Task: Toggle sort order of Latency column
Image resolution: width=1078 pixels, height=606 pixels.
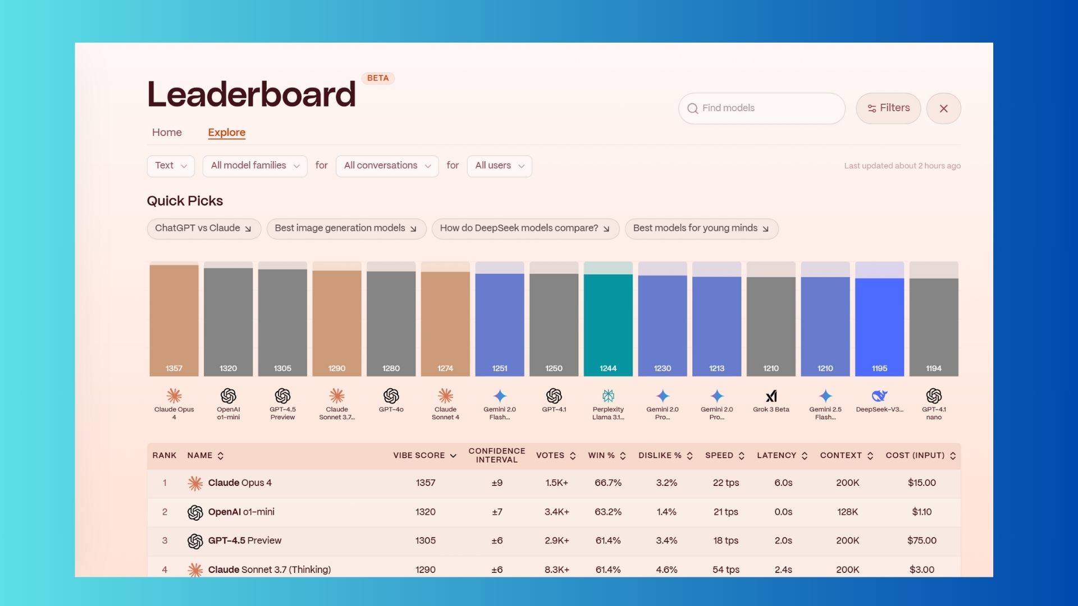Action: [x=804, y=456]
